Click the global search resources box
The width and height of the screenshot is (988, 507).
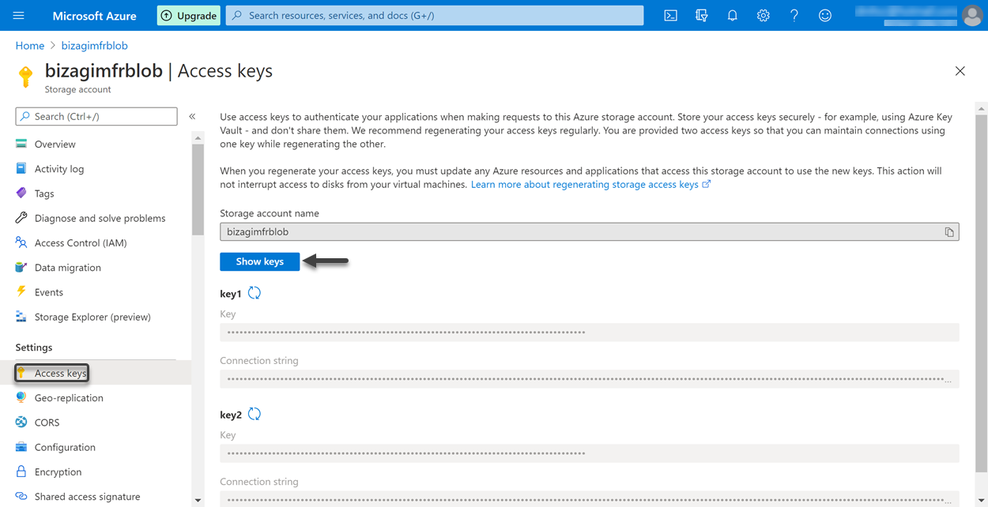pos(435,15)
